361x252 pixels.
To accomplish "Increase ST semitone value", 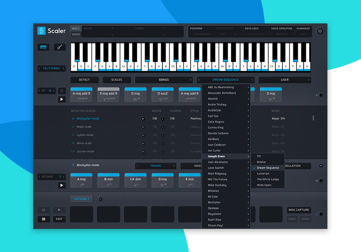I will (53, 90).
